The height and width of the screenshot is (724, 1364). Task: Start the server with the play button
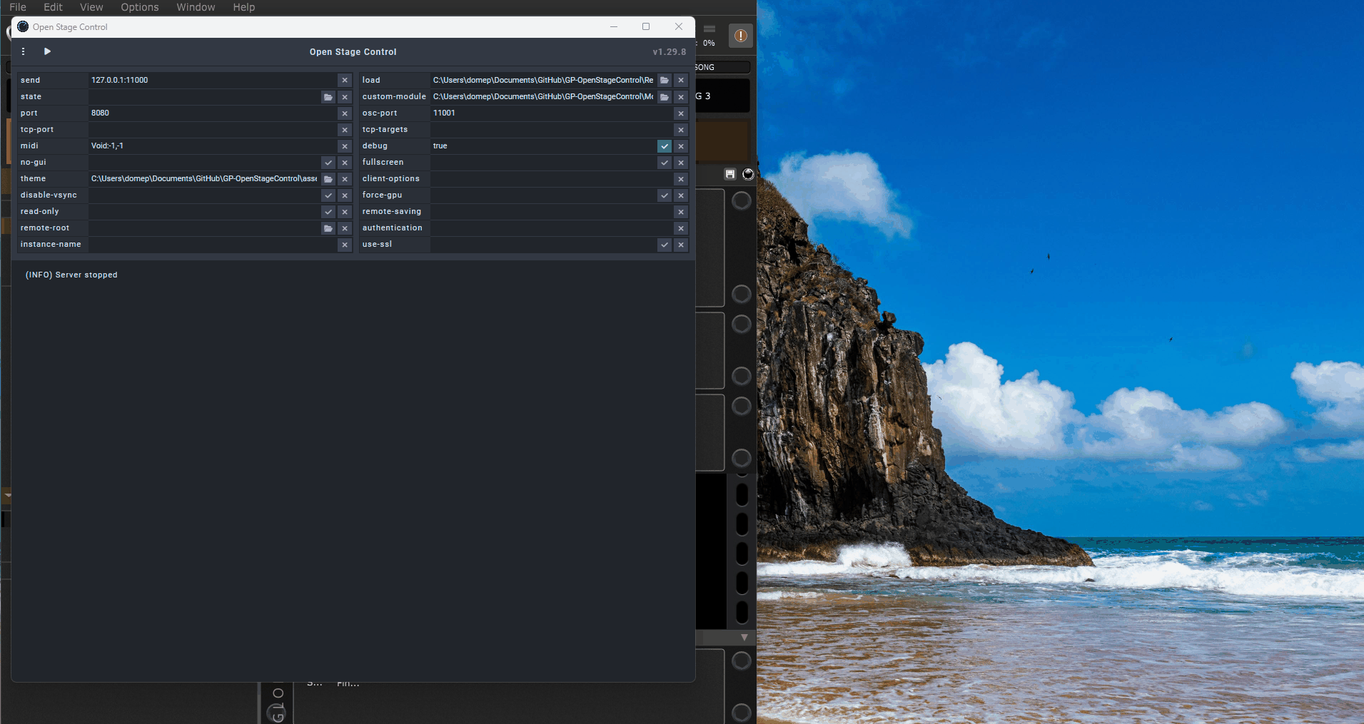[47, 51]
